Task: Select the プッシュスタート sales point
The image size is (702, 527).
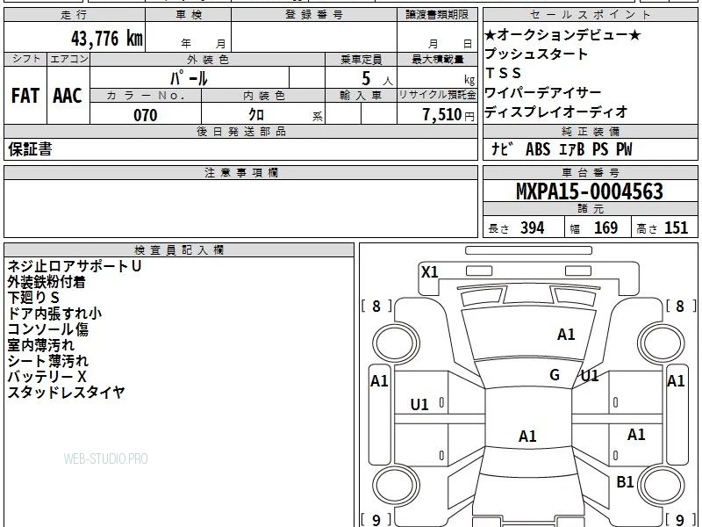Action: pyautogui.click(x=536, y=54)
